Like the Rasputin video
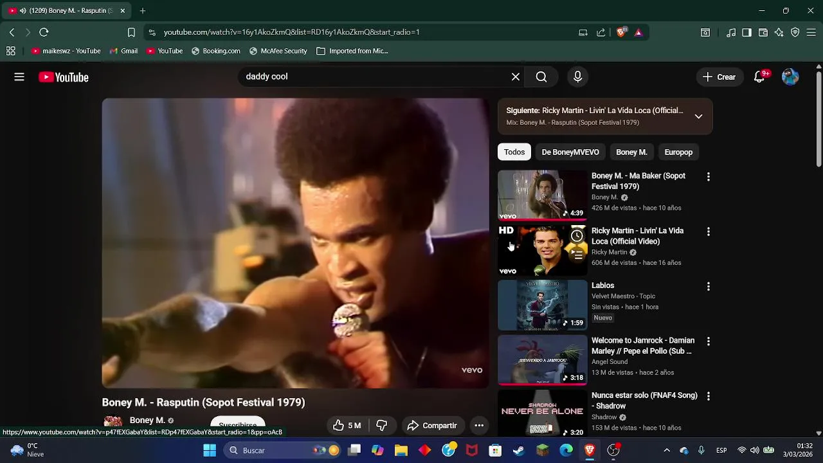 [x=347, y=426]
